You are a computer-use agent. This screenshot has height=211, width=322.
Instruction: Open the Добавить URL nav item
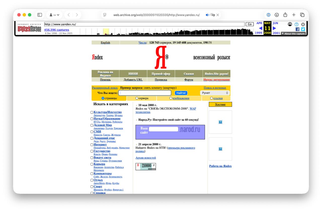pyautogui.click(x=133, y=80)
